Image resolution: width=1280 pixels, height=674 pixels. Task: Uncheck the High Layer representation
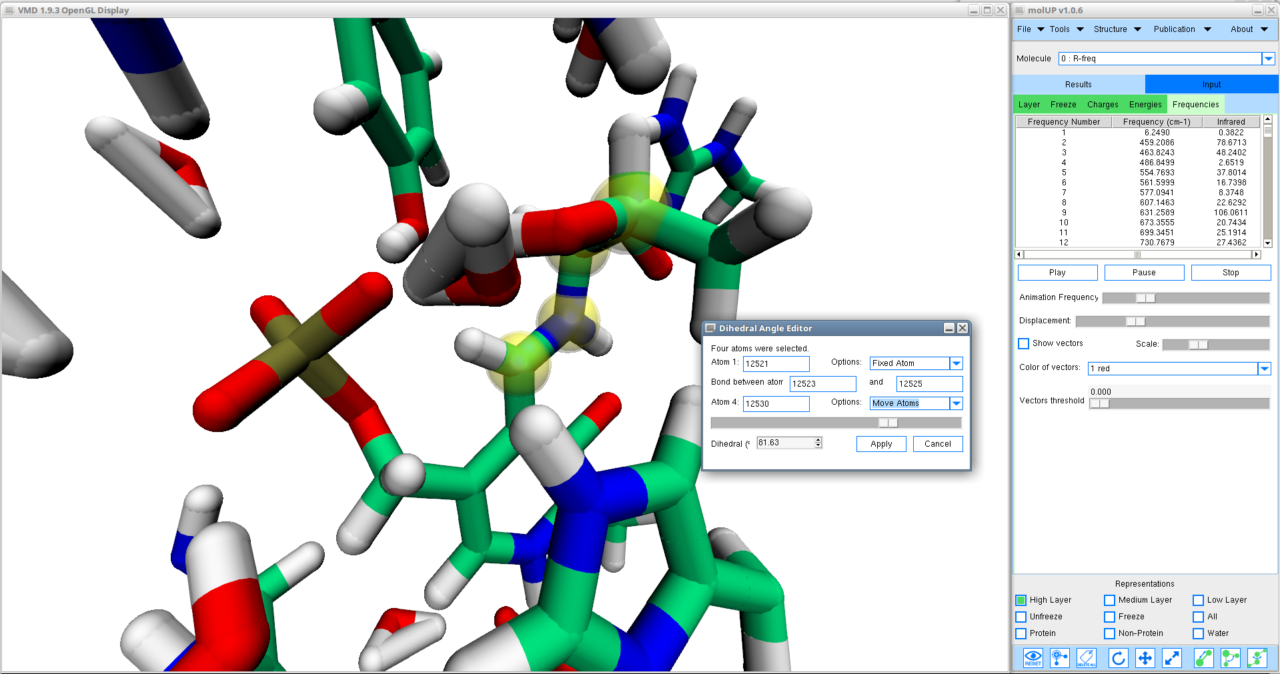click(x=1021, y=600)
